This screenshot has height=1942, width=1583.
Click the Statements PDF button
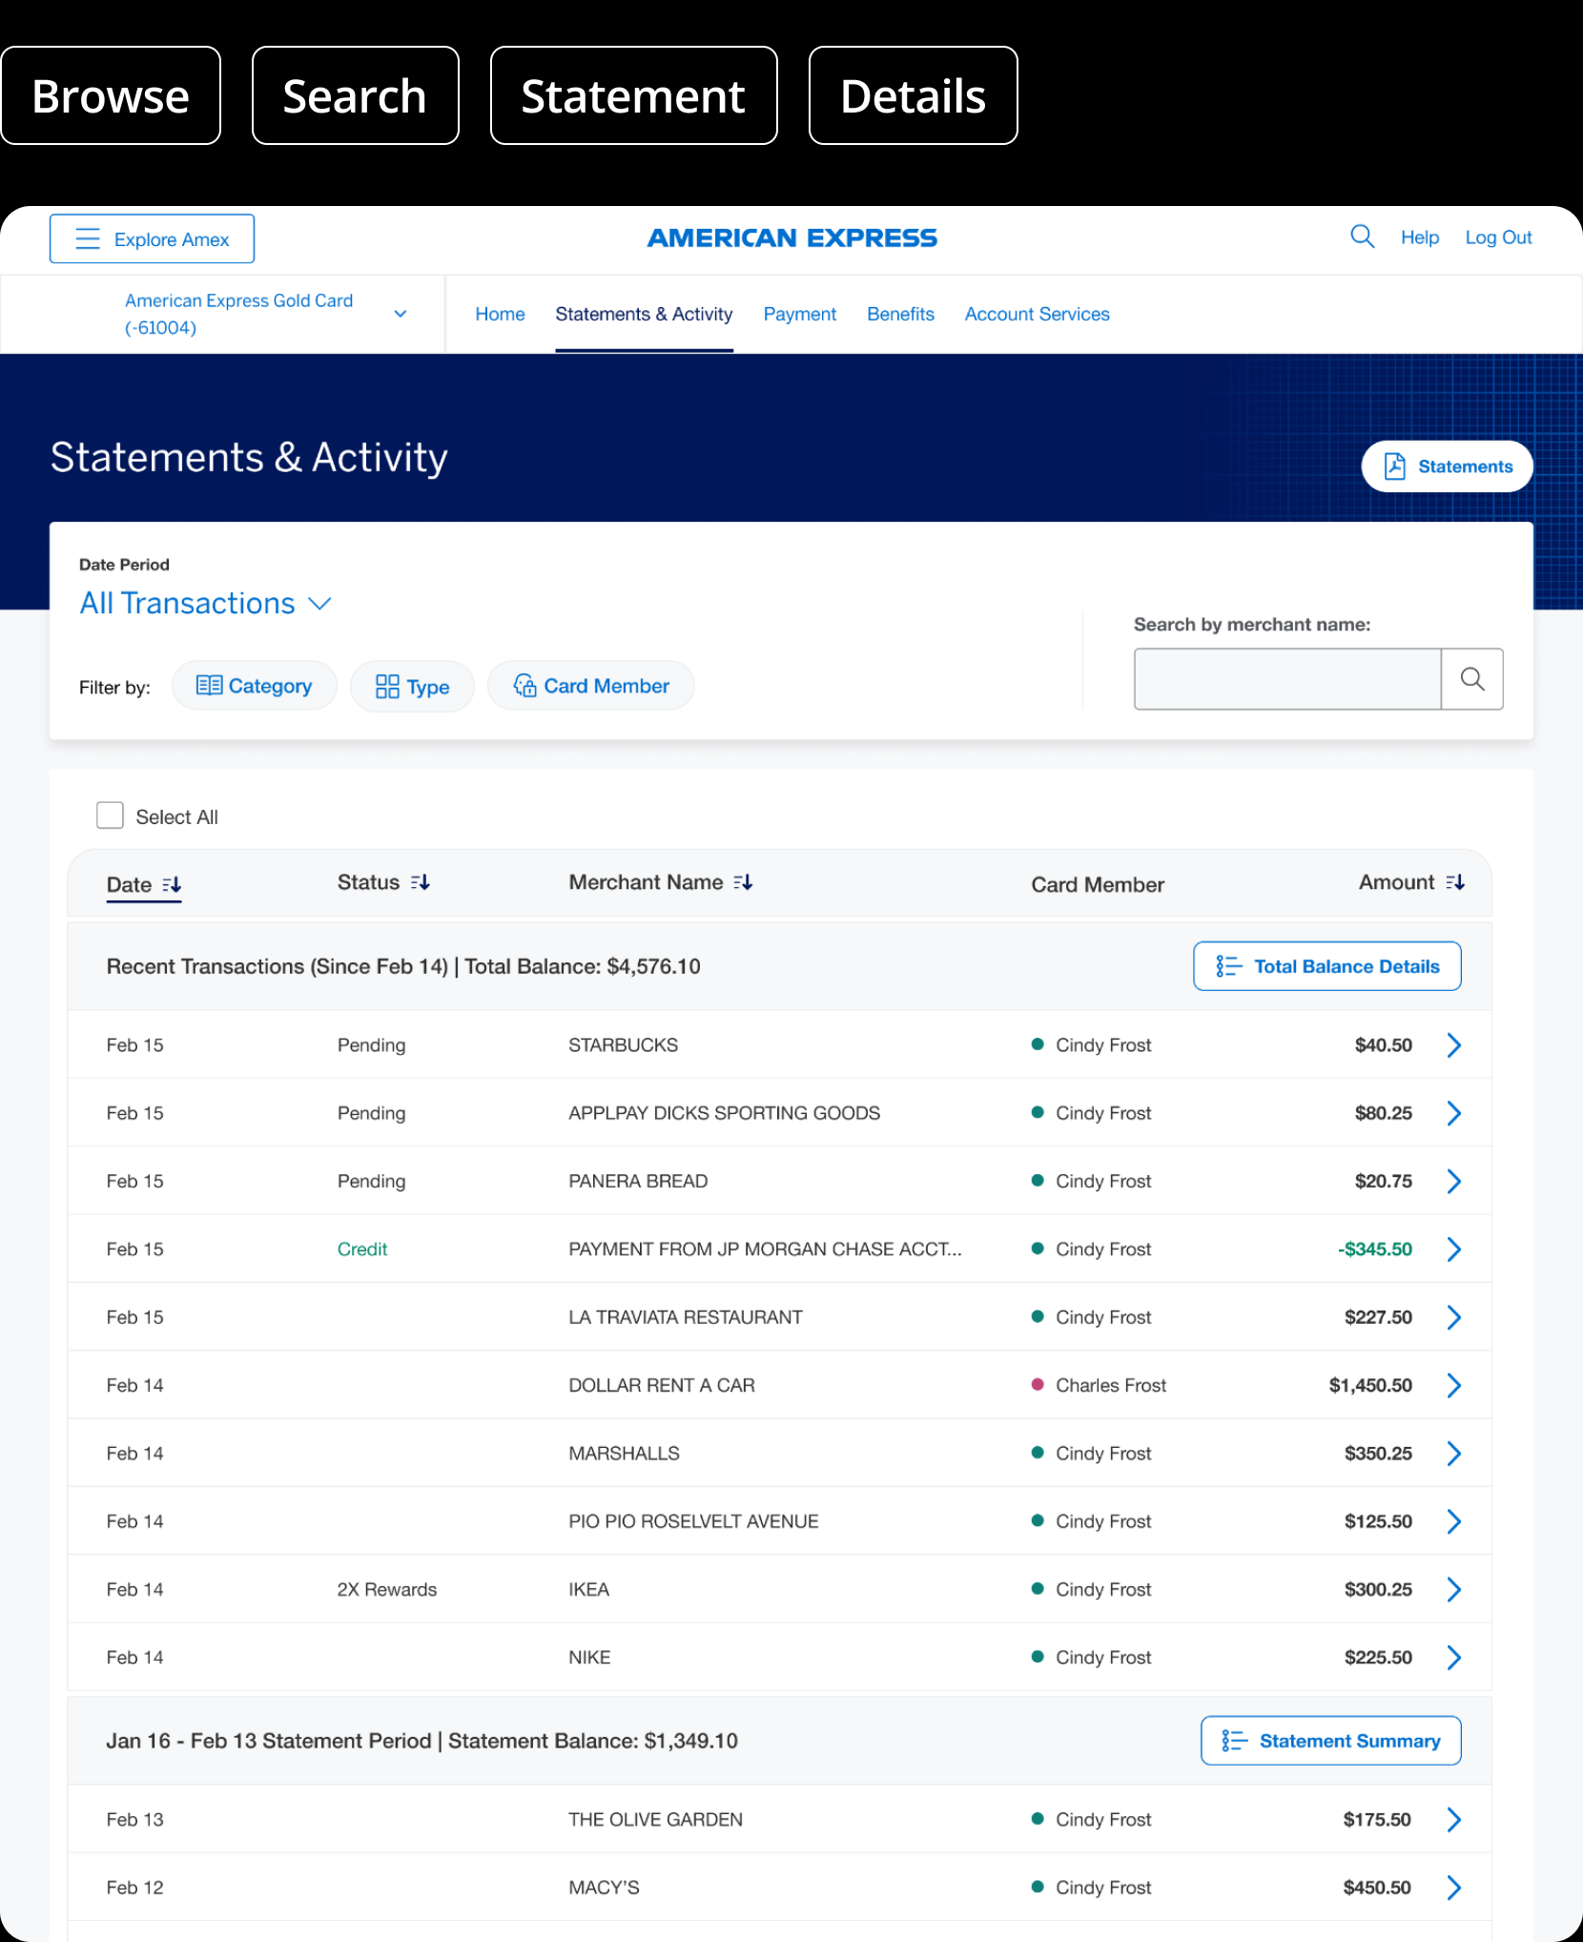point(1447,466)
